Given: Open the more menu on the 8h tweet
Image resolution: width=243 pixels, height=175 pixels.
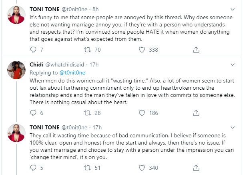Looking at the screenshot, I should [233, 8].
